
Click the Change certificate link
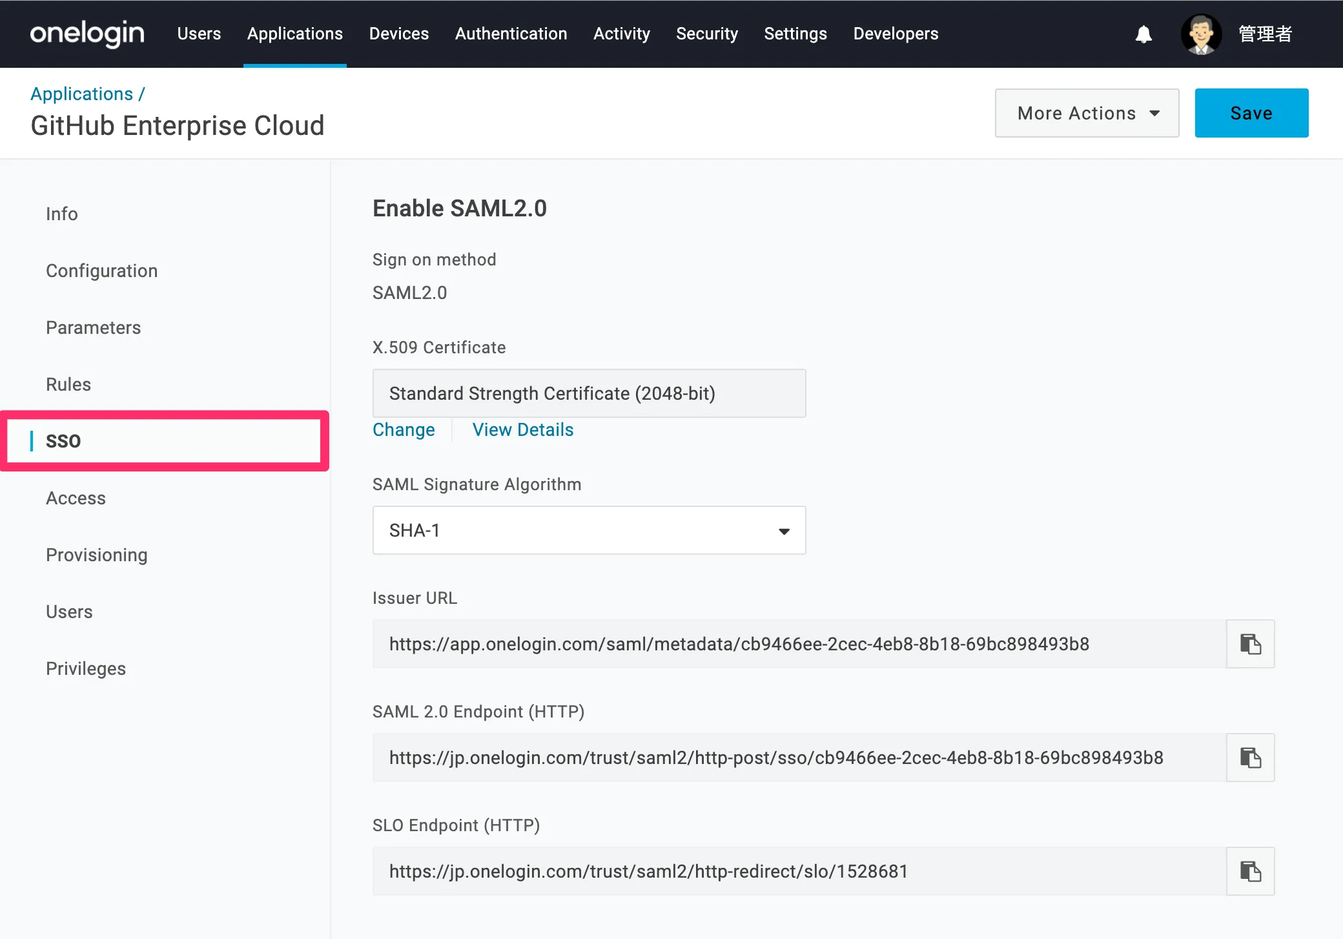coord(404,429)
